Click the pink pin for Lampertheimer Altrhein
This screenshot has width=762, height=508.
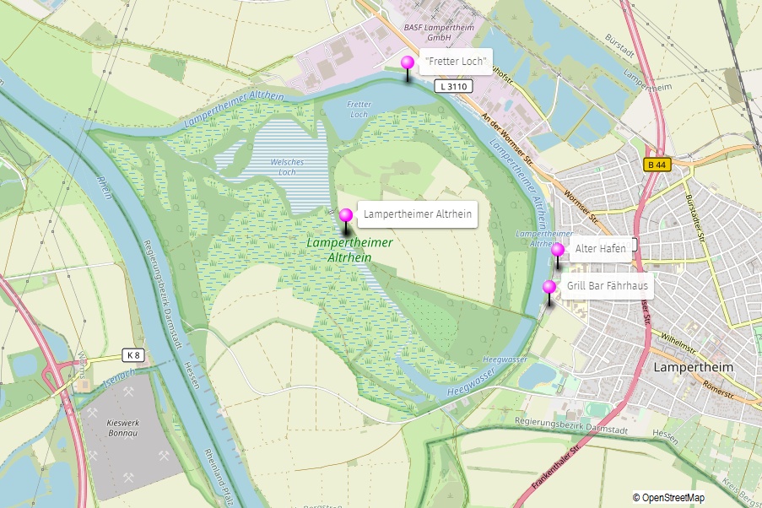346,215
